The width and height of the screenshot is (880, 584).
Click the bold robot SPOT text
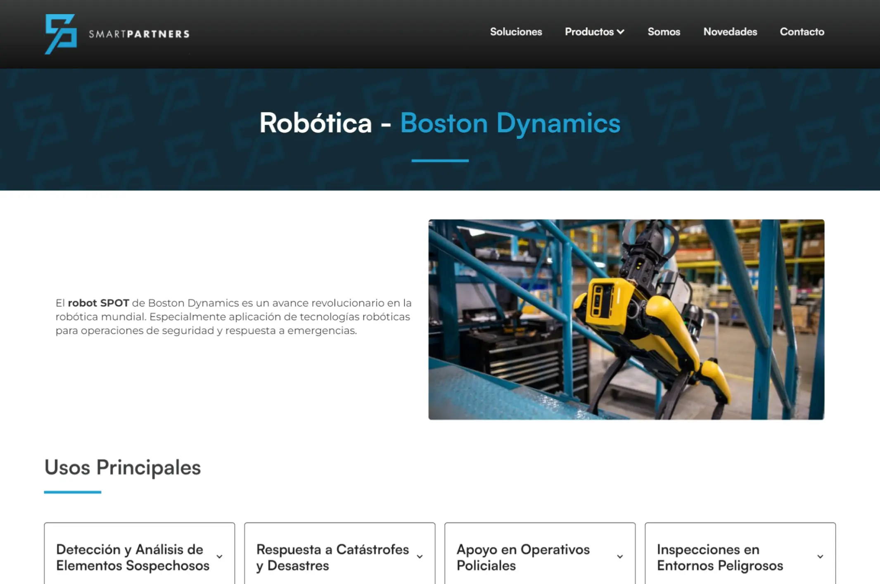[x=98, y=303]
